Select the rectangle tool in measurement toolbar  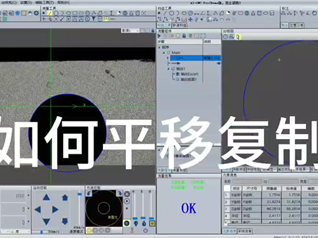74,13
